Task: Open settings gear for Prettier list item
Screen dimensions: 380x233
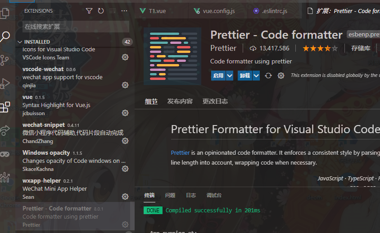Action: coord(125,224)
